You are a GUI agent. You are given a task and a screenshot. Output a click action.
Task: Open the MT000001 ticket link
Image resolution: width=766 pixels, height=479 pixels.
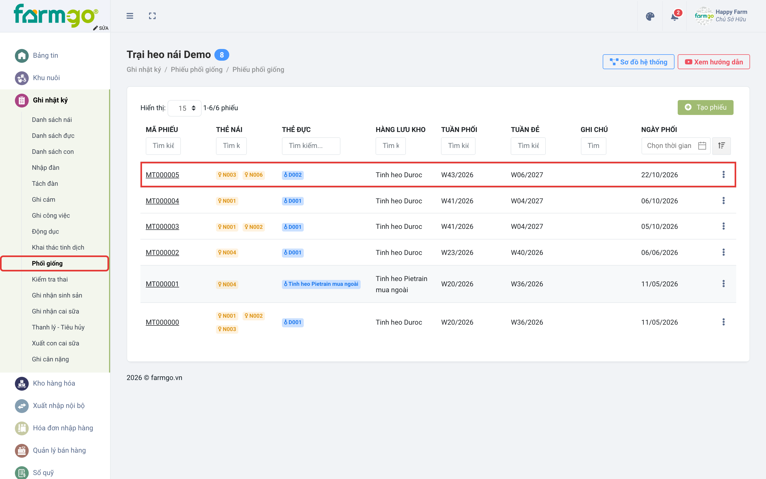pos(163,284)
